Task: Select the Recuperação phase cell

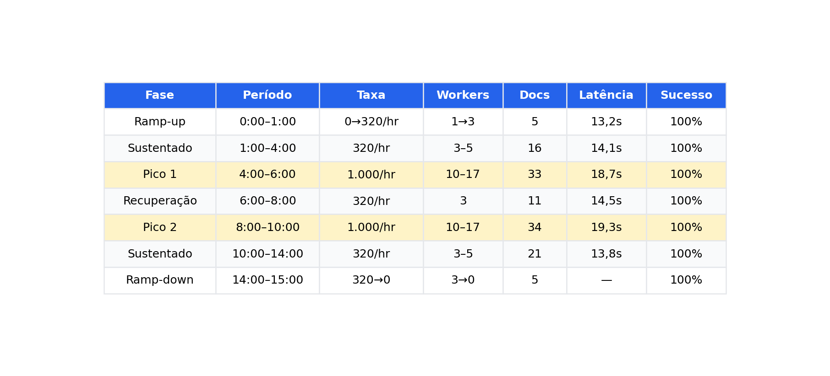Action: 160,201
